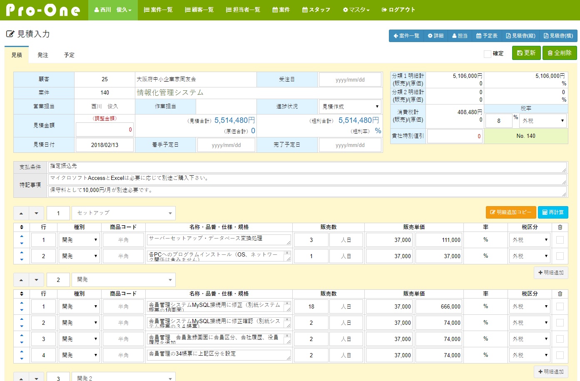Open 見積書(横) PDF
Image resolution: width=580 pixels, height=381 pixels.
coord(558,36)
